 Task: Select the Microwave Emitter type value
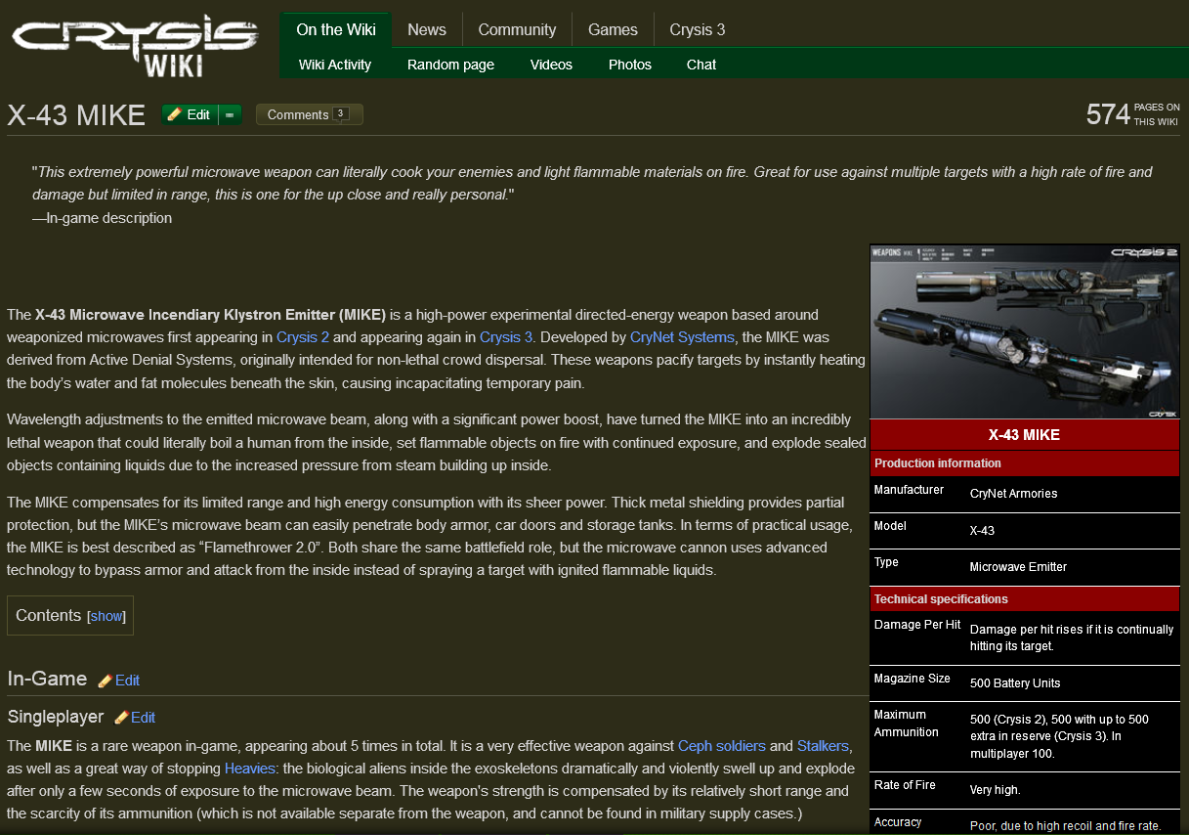pos(1018,567)
